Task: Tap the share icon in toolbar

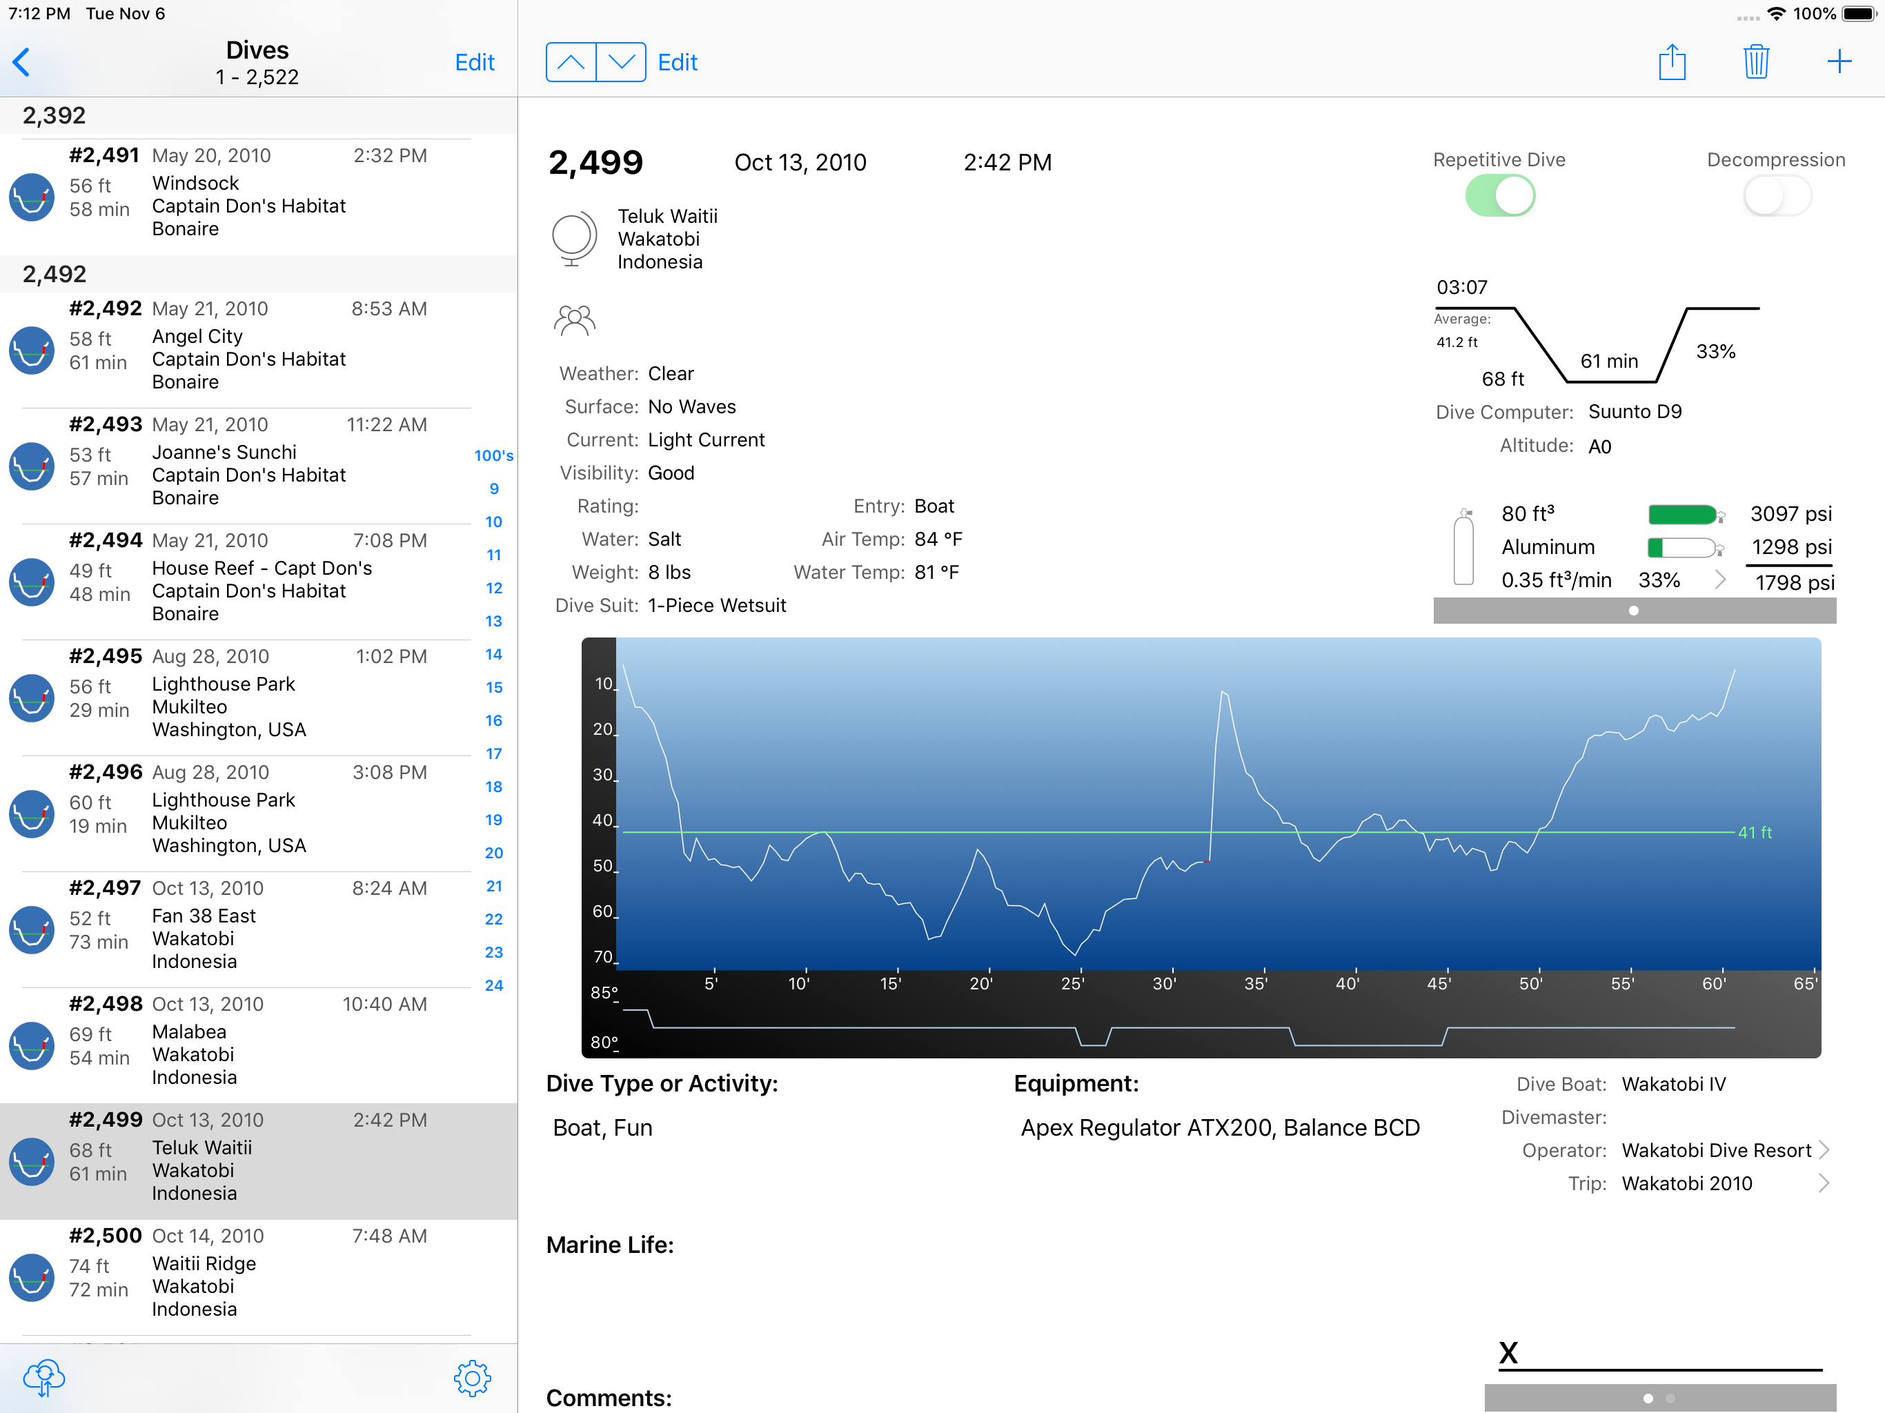Action: click(x=1671, y=62)
